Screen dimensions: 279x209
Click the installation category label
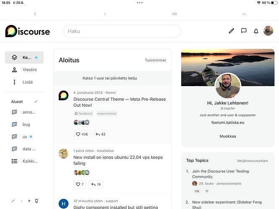(x=105, y=151)
